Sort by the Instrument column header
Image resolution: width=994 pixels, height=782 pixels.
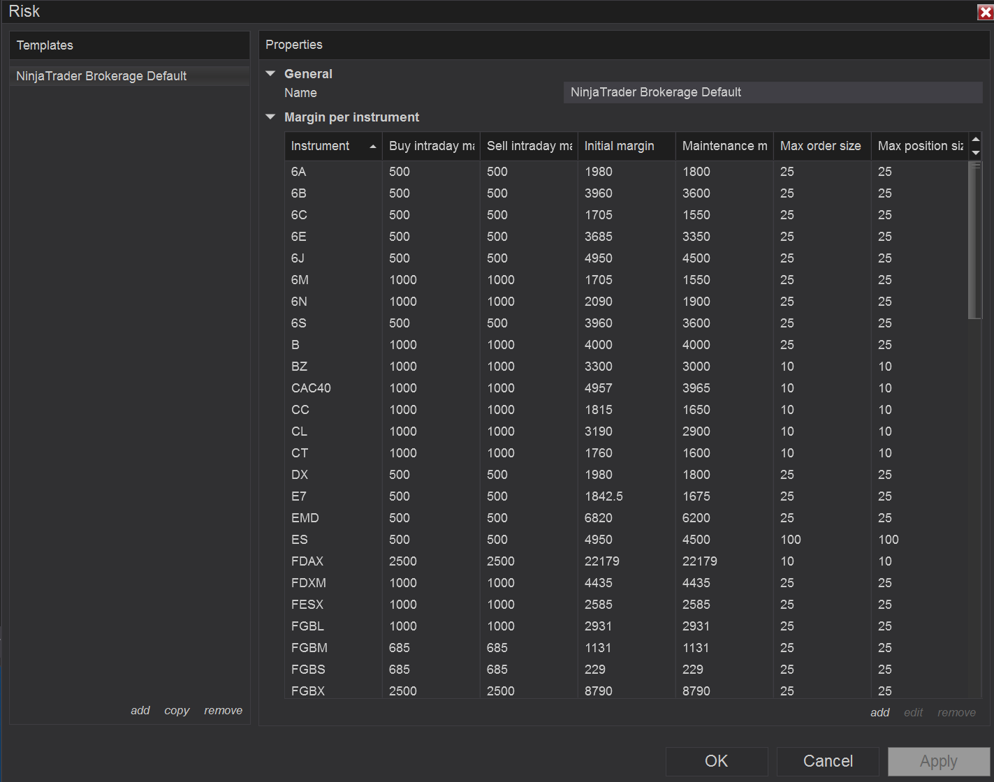333,146
